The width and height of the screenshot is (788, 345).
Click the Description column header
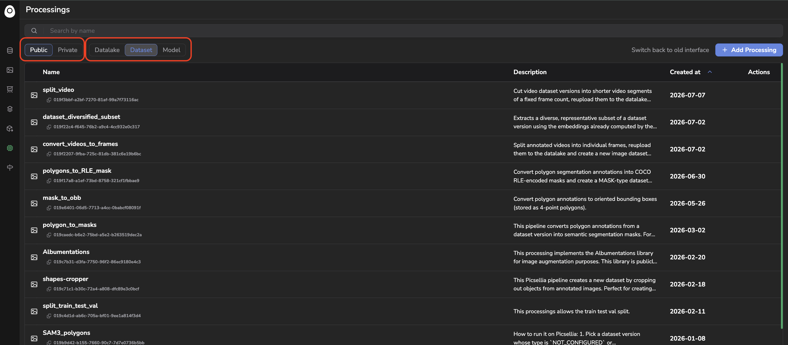coord(530,72)
